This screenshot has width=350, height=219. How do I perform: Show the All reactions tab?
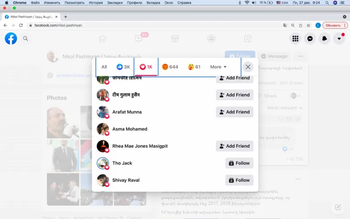pos(104,67)
